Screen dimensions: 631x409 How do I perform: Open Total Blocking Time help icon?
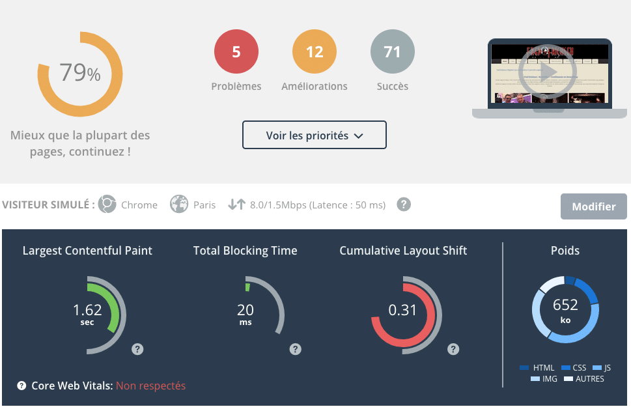[296, 349]
